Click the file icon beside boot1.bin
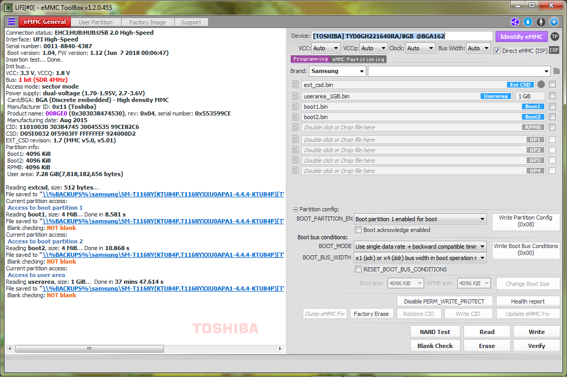 pos(295,107)
